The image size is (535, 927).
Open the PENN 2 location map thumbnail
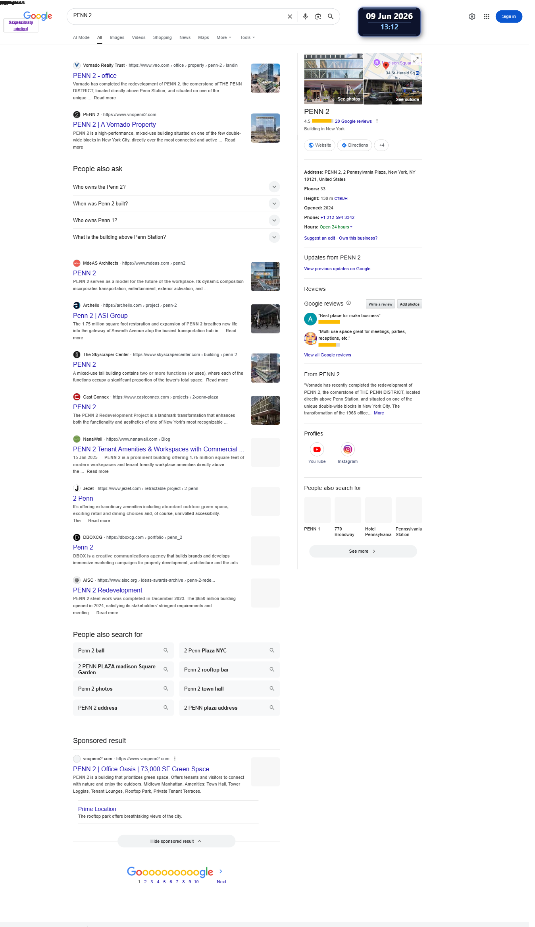pos(393,66)
